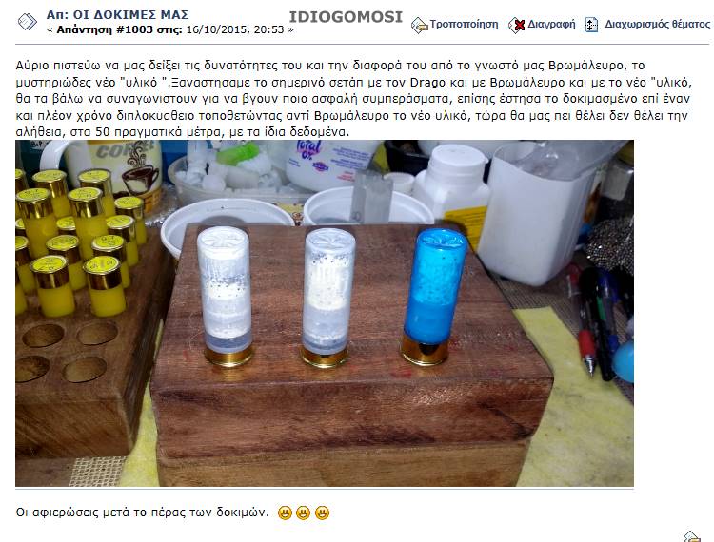The height and width of the screenshot is (542, 714).
Task: Open the Διαχωρισμός θέματος text link
Action: (x=657, y=24)
